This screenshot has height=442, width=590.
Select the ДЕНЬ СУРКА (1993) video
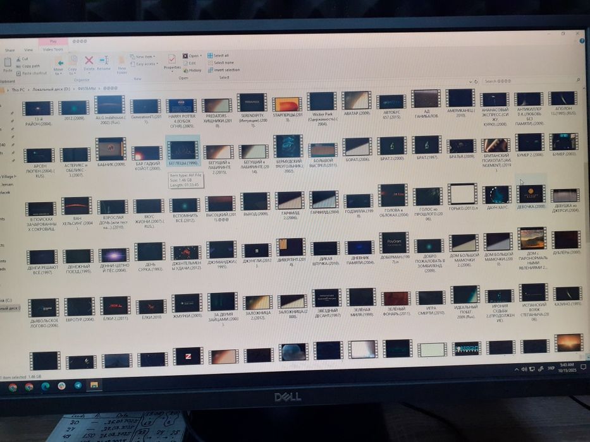point(150,258)
